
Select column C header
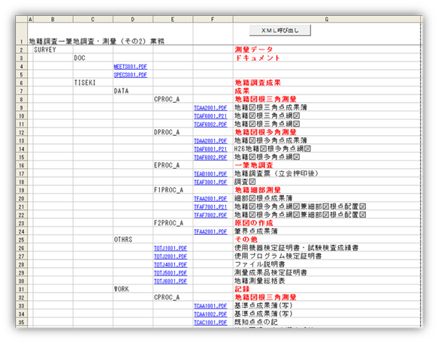92,20
